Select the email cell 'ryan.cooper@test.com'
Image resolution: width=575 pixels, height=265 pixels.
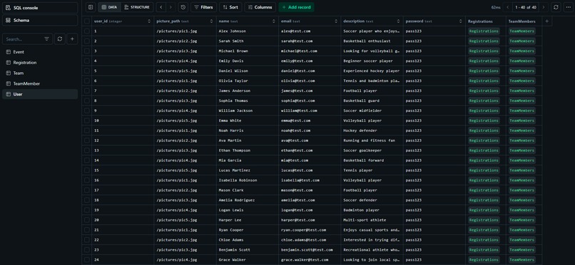pos(310,230)
